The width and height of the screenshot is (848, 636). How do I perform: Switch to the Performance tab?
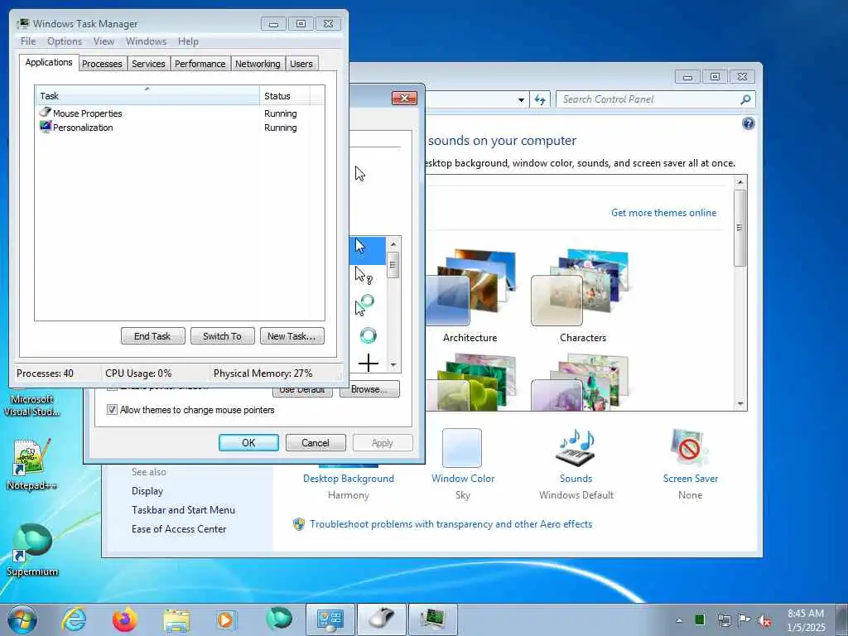tap(200, 64)
